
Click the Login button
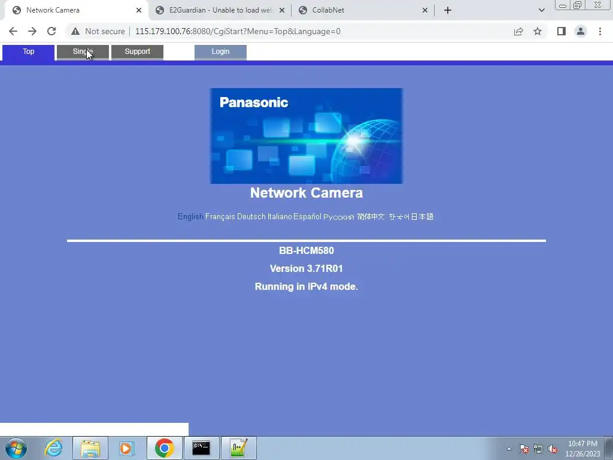[x=220, y=52]
